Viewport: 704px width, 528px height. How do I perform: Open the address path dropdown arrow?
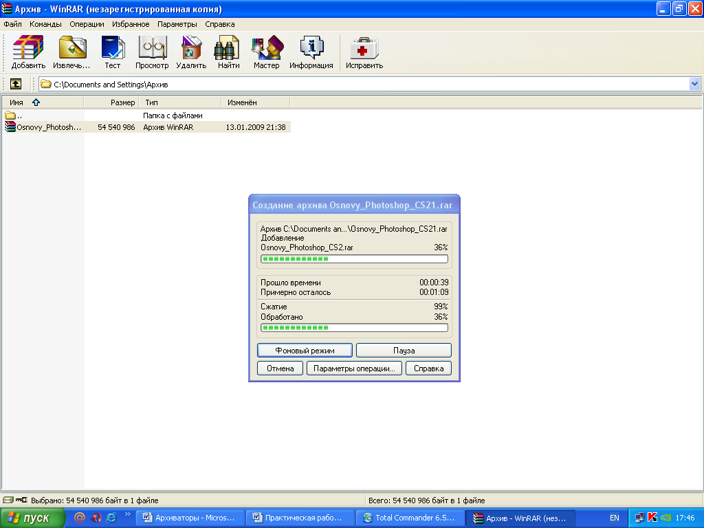point(694,84)
